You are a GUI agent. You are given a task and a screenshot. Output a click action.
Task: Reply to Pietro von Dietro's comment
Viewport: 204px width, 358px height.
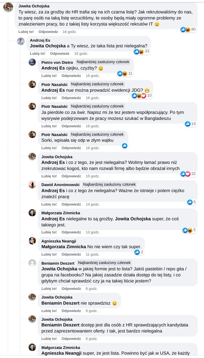(x=71, y=76)
